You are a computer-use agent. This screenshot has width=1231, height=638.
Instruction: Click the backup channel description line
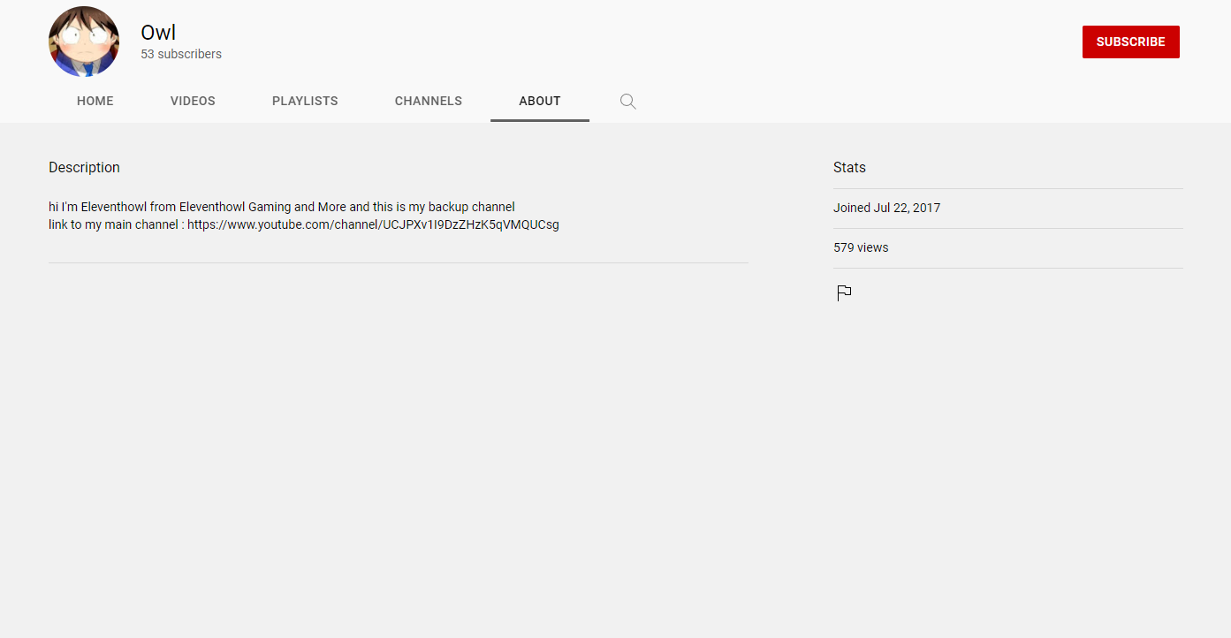[282, 208]
